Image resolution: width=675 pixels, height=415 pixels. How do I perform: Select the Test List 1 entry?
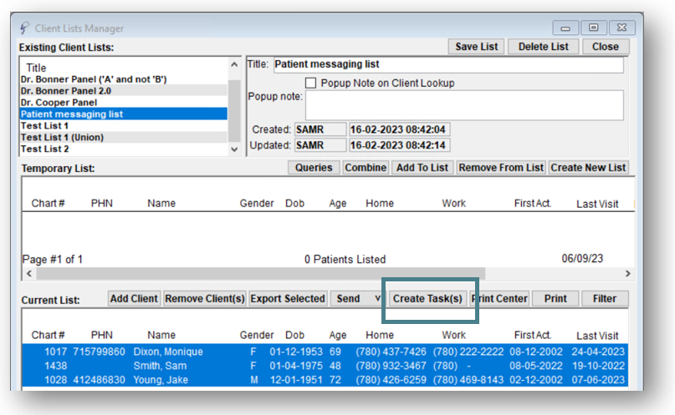point(124,126)
